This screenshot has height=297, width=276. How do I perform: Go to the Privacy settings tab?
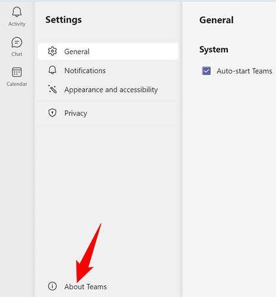click(x=108, y=113)
